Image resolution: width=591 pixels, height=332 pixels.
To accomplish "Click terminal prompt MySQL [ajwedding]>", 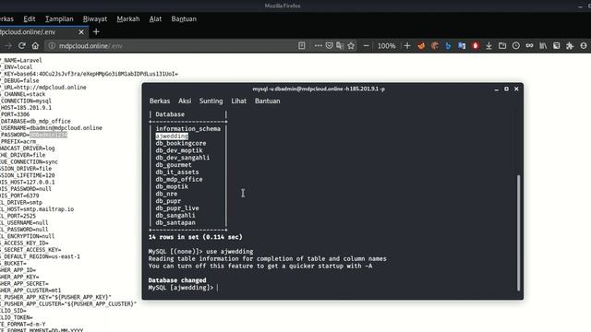I will coord(181,288).
